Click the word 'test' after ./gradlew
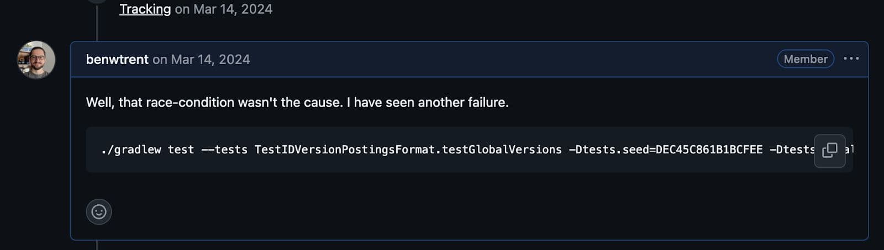This screenshot has height=250, width=884. pos(181,150)
